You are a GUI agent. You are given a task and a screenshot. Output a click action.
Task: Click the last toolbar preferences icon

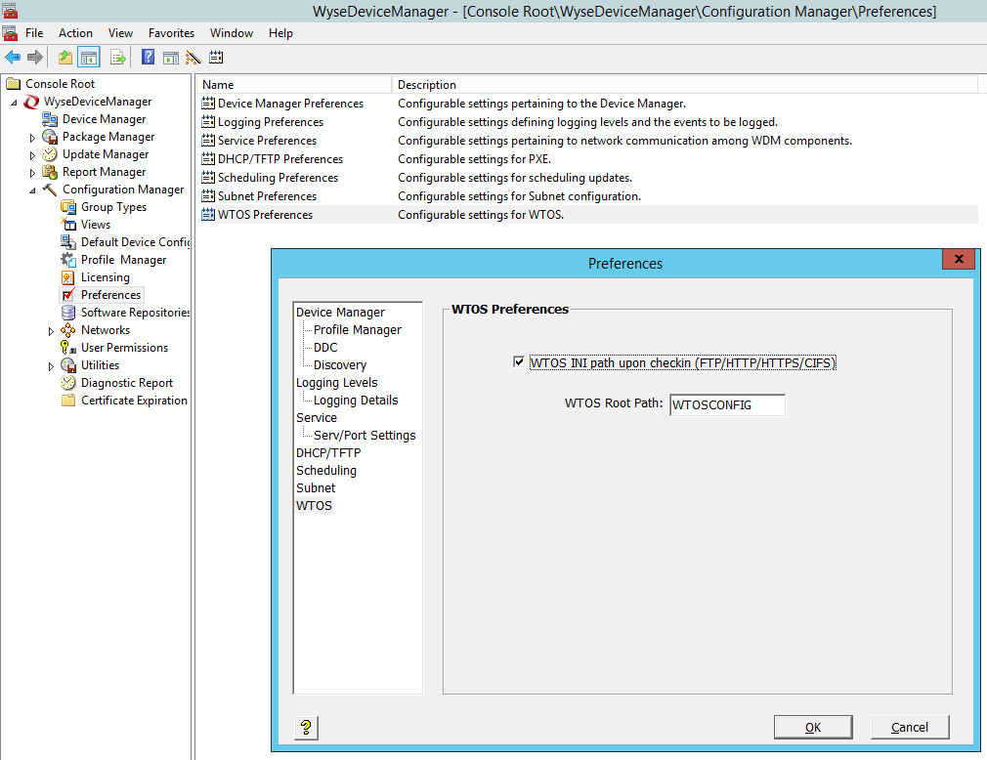coord(216,58)
